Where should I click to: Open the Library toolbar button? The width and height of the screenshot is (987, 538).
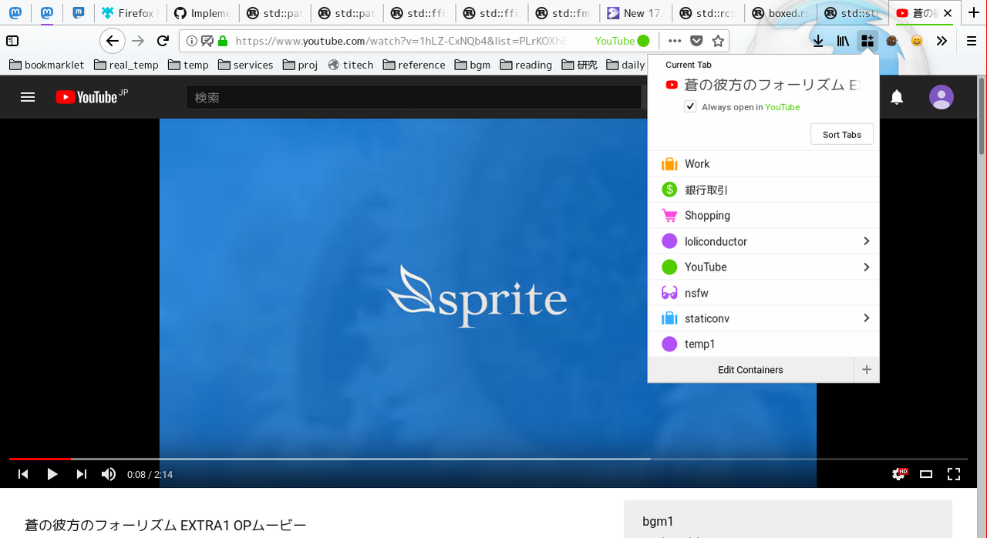pyautogui.click(x=843, y=41)
